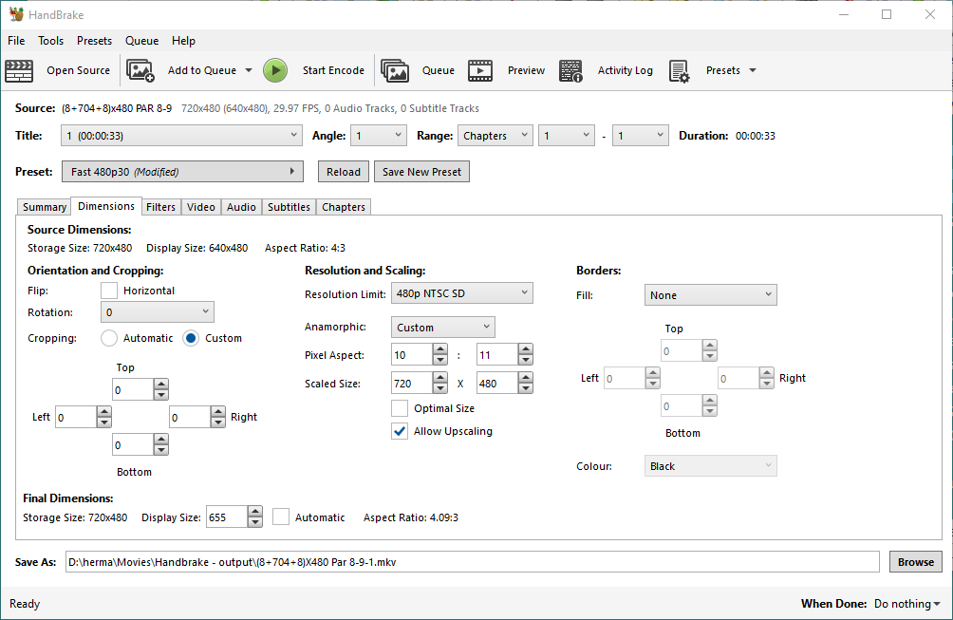
Task: Open the Rotation dropdown
Action: click(x=158, y=312)
